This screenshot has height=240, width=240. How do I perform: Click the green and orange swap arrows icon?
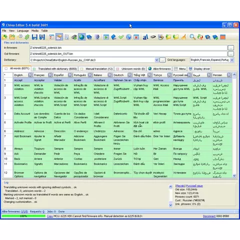tap(200, 37)
